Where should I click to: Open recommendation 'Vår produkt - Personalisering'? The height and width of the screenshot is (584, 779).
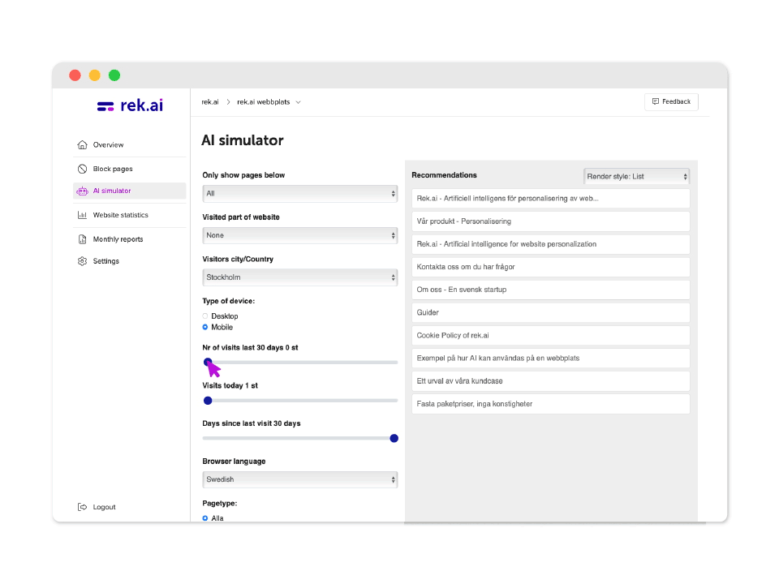coord(550,221)
